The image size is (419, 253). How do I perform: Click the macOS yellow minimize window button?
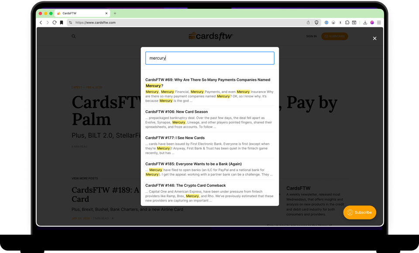[46, 14]
